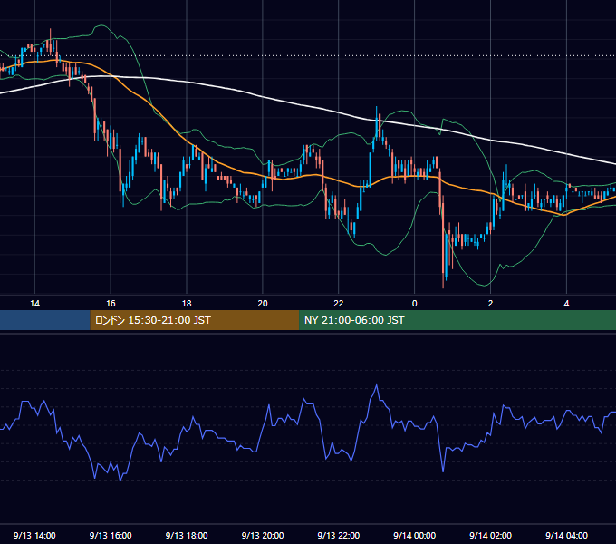The image size is (616, 544).
Task: Click the hour label 2 on price chart axis
Action: [490, 304]
